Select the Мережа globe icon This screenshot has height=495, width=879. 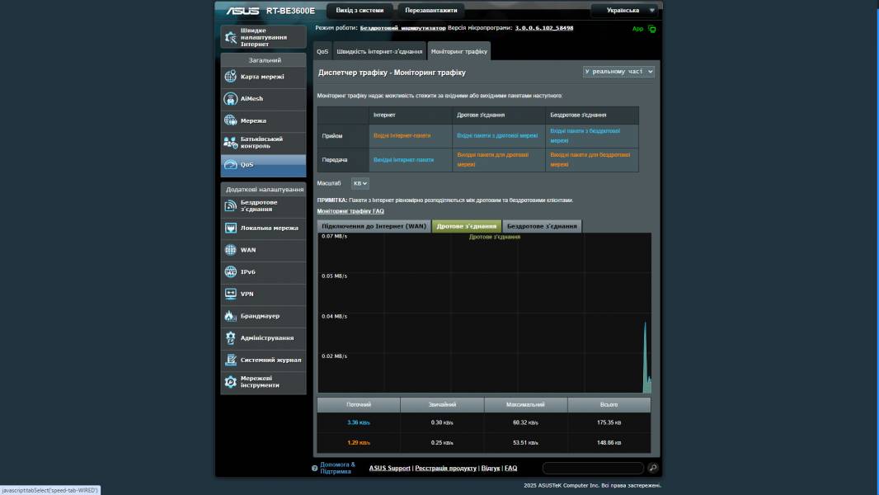[230, 120]
